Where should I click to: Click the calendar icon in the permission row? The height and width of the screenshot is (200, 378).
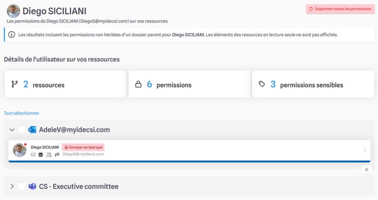(x=41, y=154)
